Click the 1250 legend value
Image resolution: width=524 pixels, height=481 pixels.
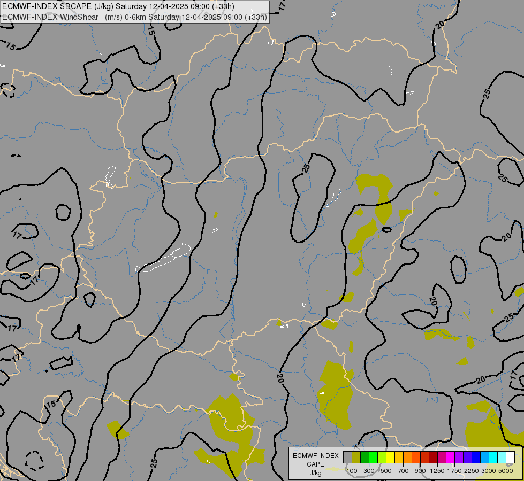point(437,471)
